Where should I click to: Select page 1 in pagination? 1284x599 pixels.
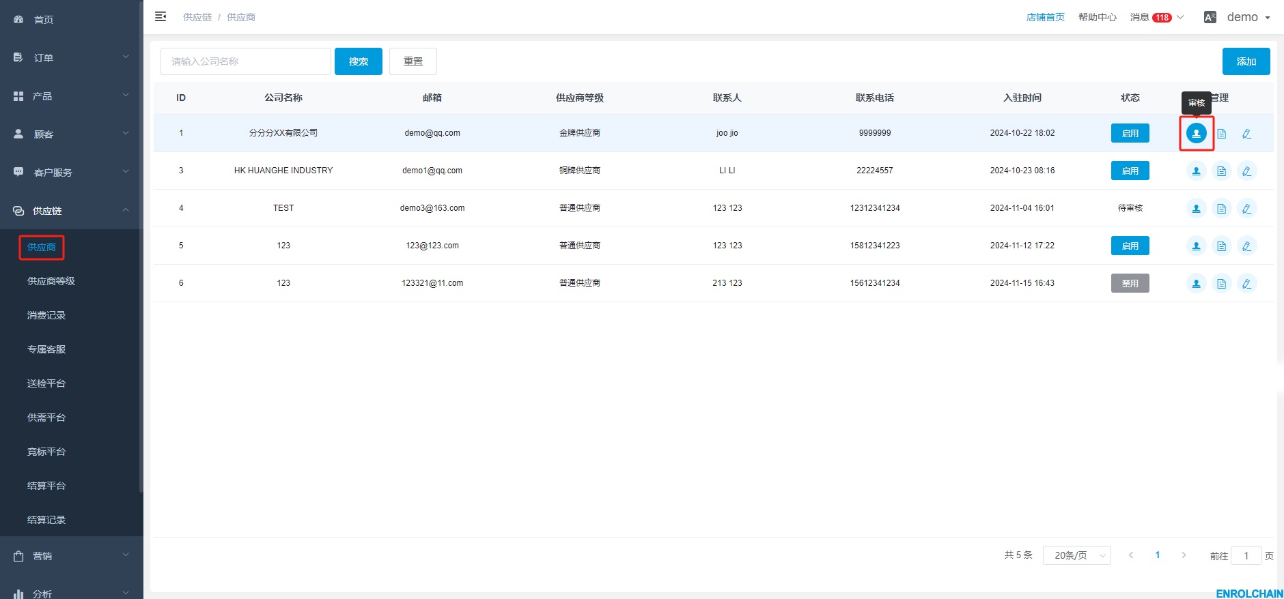(x=1157, y=555)
